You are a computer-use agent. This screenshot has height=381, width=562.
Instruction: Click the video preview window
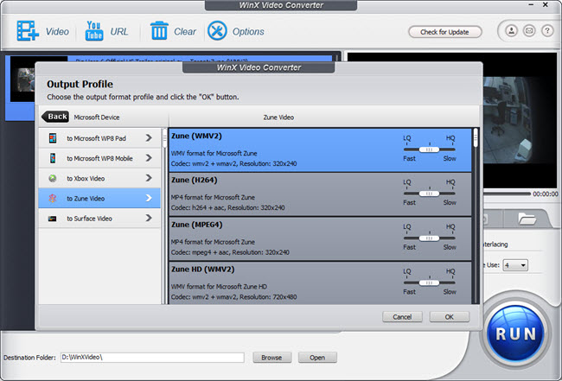520,120
